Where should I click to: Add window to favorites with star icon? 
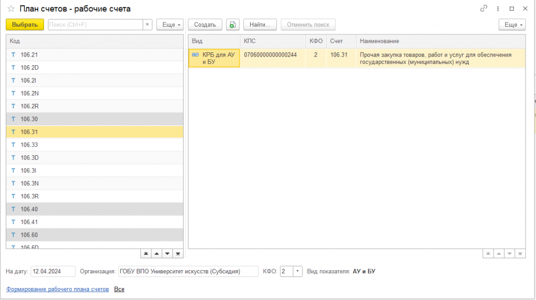tap(11, 8)
